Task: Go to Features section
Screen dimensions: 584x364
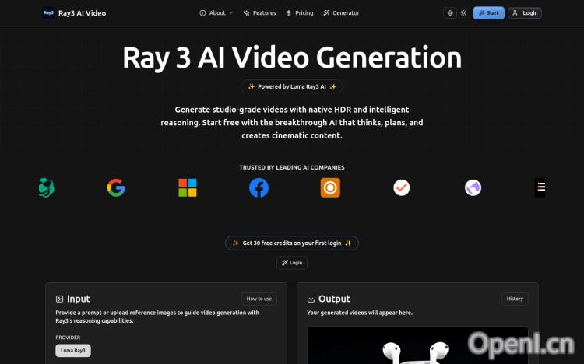Action: [259, 13]
